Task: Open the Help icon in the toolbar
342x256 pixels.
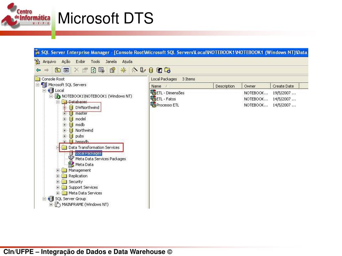Action: pyautogui.click(x=112, y=70)
